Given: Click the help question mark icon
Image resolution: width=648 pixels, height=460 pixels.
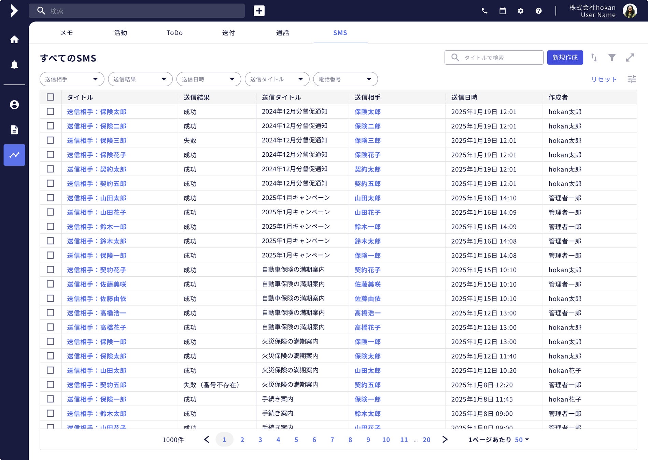Looking at the screenshot, I should pyautogui.click(x=538, y=11).
